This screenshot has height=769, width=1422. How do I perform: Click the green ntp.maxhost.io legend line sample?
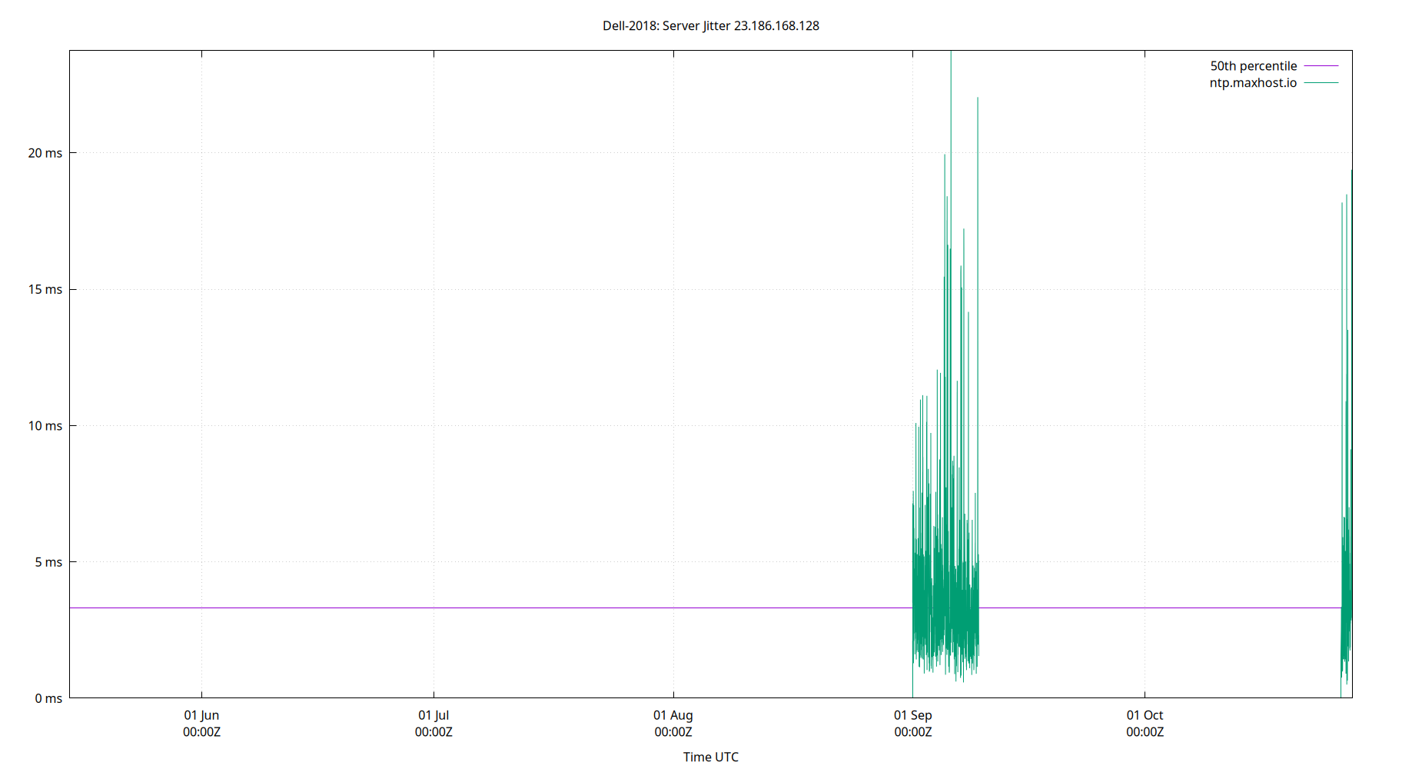point(1321,82)
